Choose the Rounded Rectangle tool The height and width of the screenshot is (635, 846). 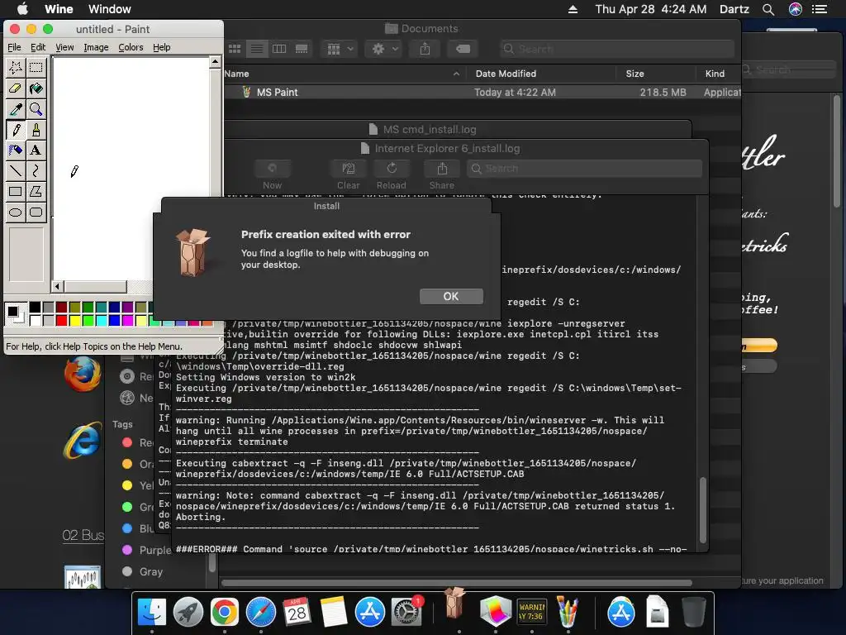[x=36, y=212]
